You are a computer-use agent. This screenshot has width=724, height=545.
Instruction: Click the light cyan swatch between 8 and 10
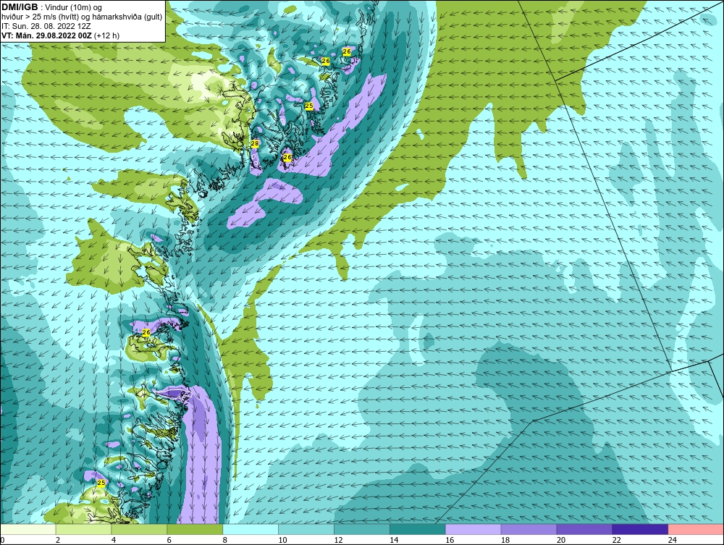click(x=251, y=529)
